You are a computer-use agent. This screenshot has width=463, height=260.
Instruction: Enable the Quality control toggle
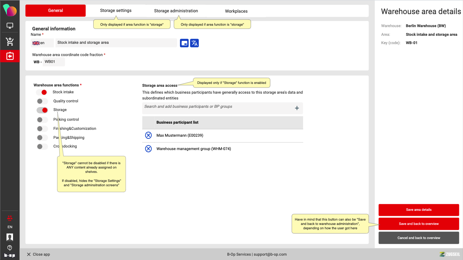coord(42,101)
